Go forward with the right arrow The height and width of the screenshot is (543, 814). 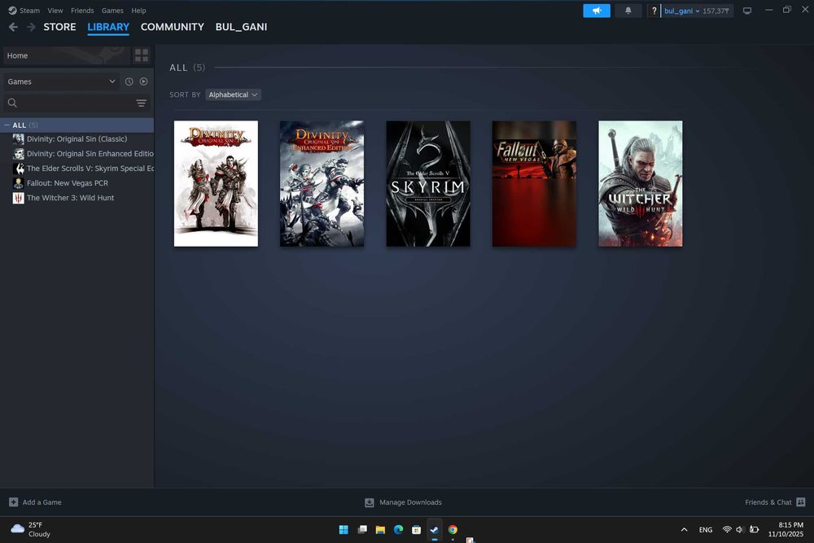tap(31, 27)
